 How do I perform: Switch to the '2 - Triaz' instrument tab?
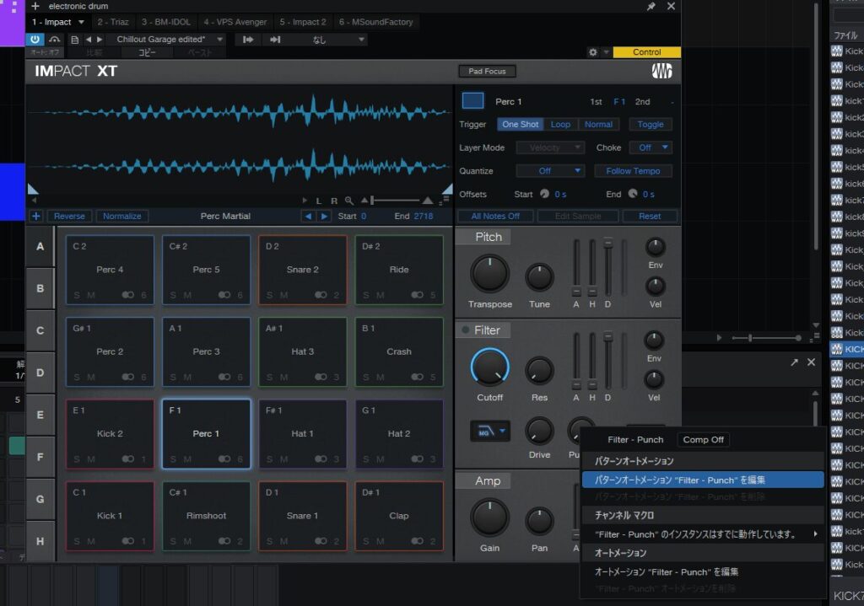click(x=113, y=22)
